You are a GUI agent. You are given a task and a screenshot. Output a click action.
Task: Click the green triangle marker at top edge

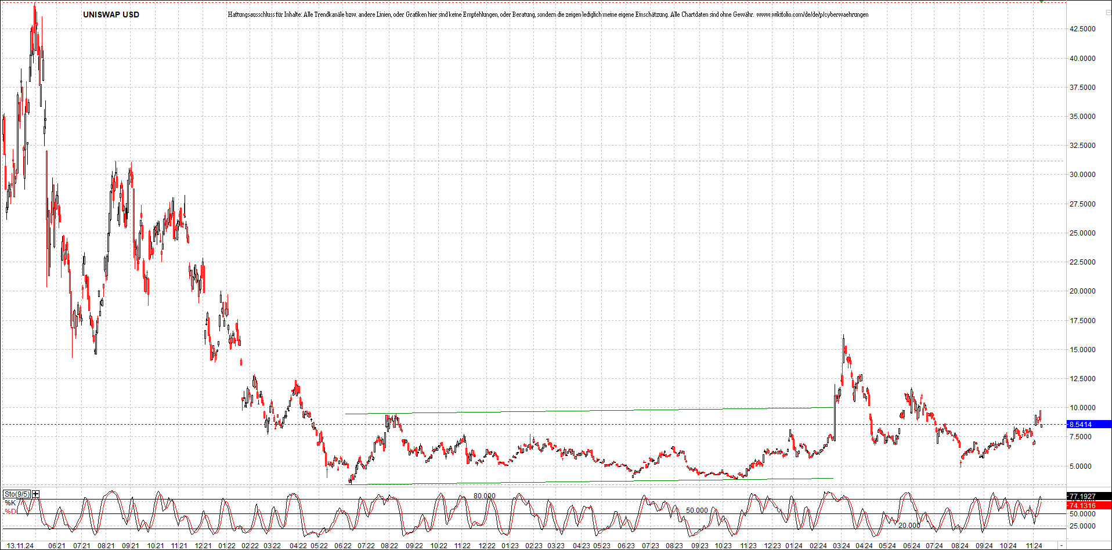pos(1042,1)
